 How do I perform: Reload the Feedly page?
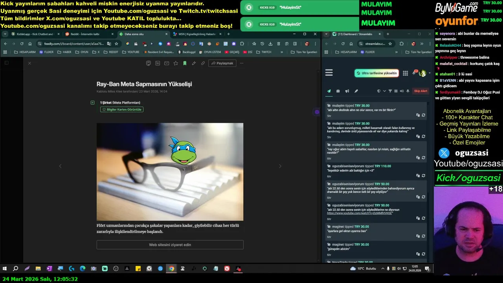tap(22, 44)
